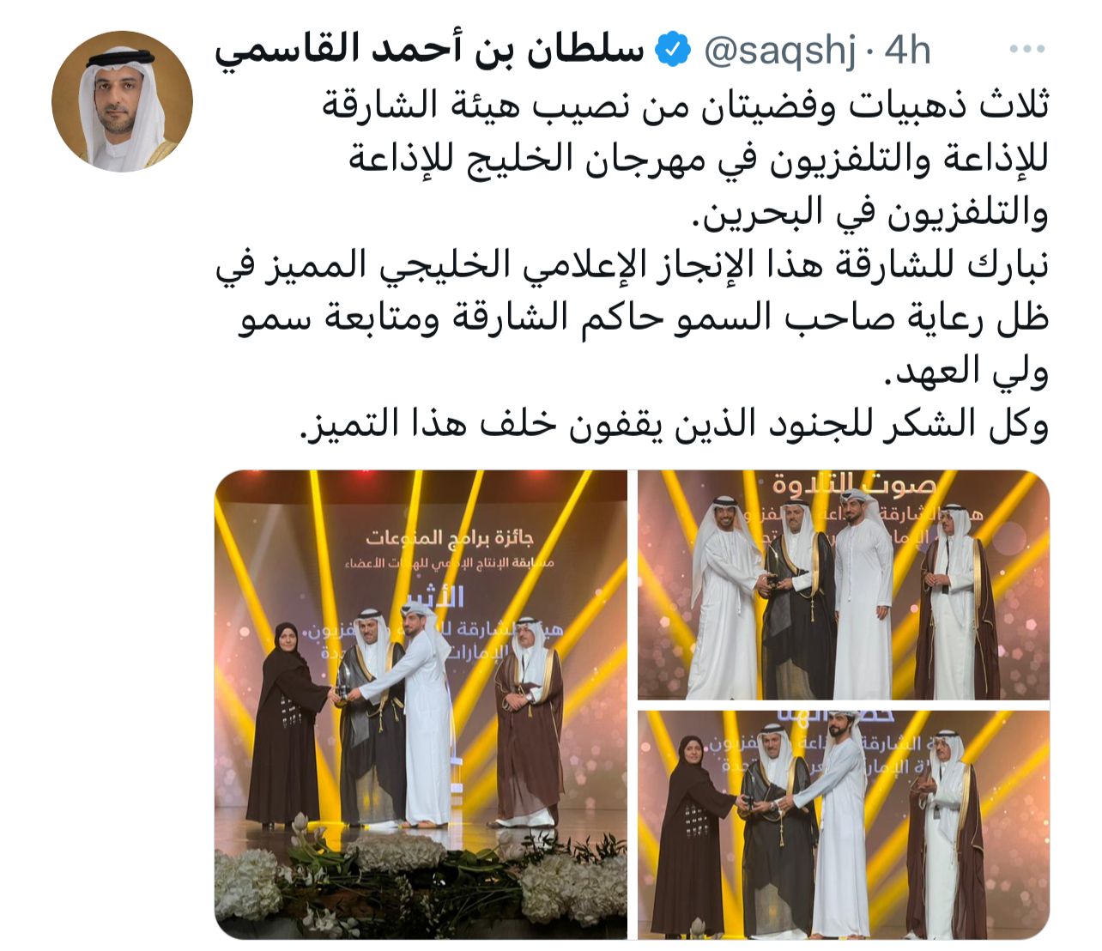
Task: Open profile via name سلطان بن أحمد القاسمي
Action: point(429,51)
